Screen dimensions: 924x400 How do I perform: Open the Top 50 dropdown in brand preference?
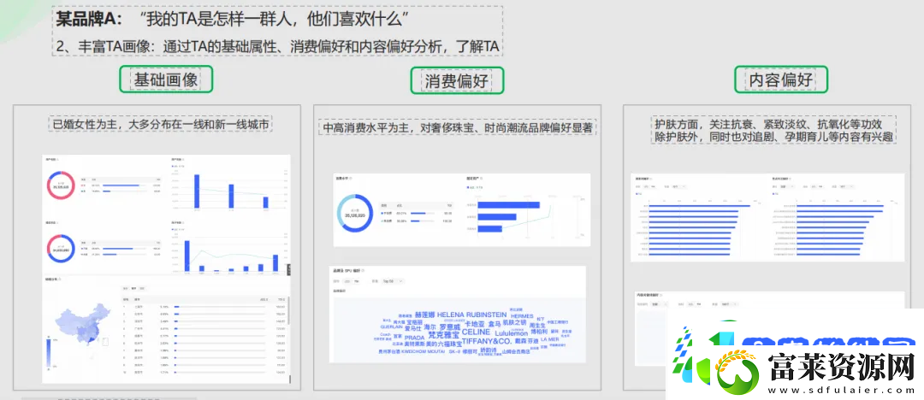pyautogui.click(x=393, y=281)
